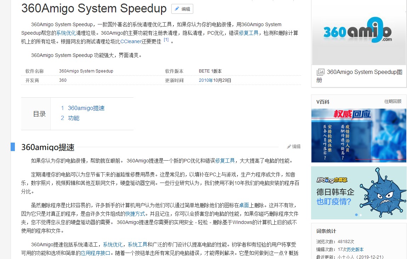Screen dimensions: 407x259
Task: Click the 词条统计 heading
Action: 326,231
